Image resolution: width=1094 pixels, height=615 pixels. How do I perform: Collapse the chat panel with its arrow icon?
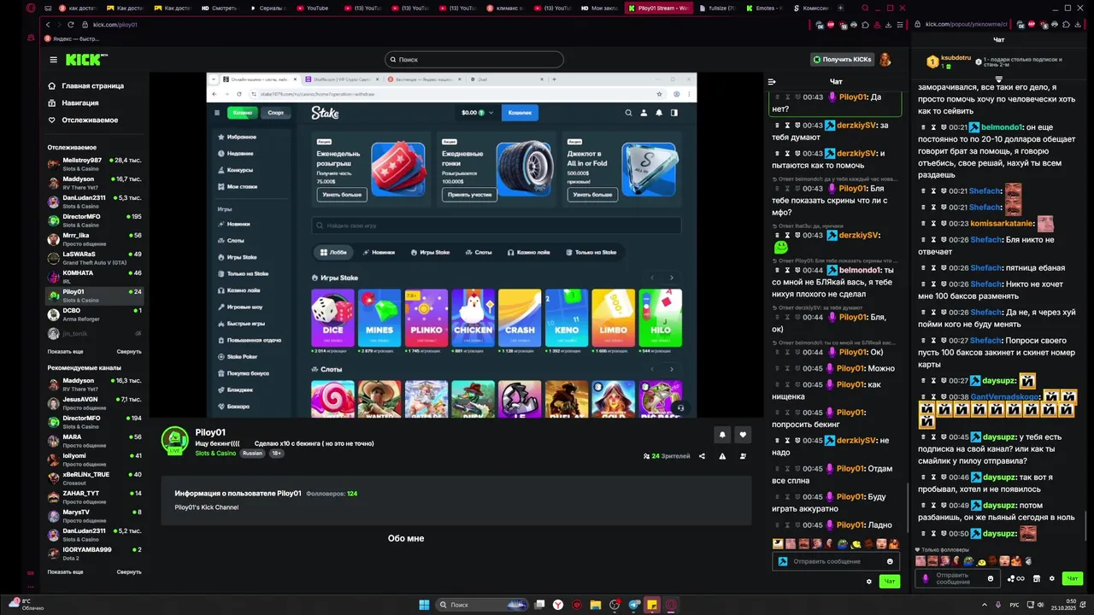coord(772,82)
